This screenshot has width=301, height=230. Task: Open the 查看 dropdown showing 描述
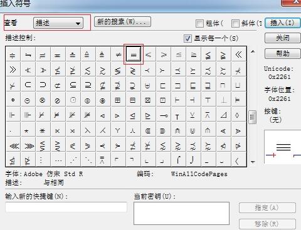(x=58, y=23)
